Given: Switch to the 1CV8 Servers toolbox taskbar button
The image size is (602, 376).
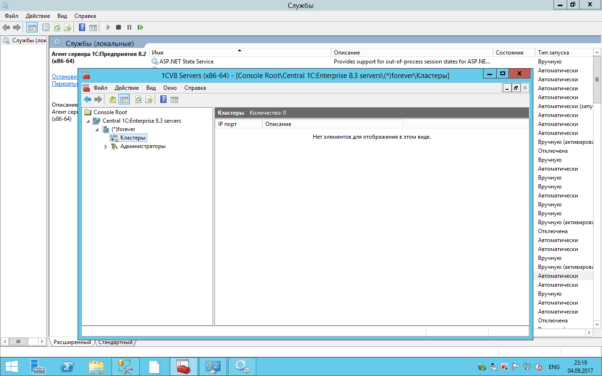Looking at the screenshot, I should pyautogui.click(x=183, y=367).
